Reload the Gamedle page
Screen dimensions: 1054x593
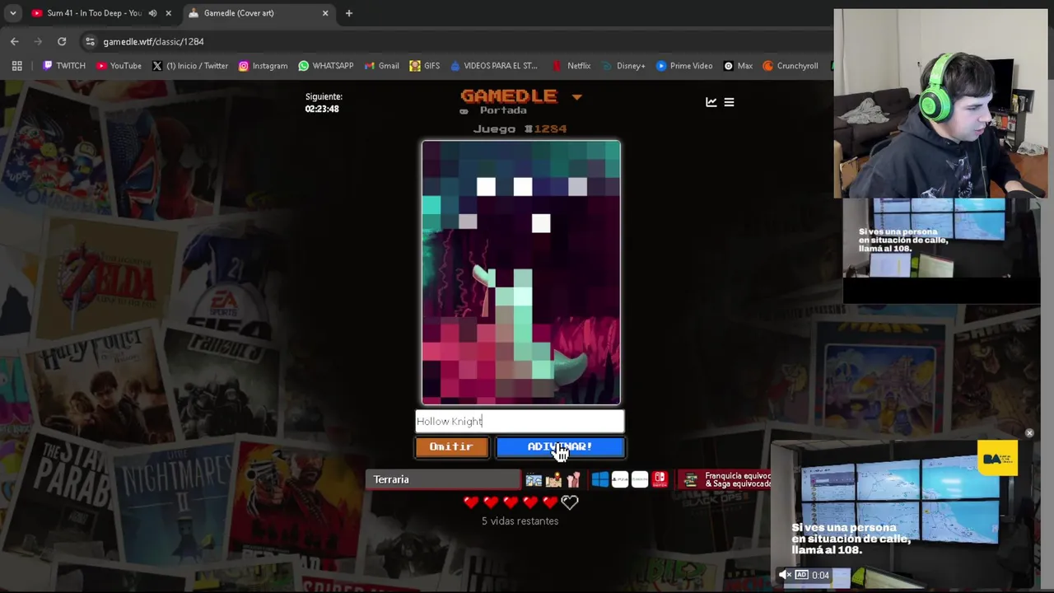(62, 41)
